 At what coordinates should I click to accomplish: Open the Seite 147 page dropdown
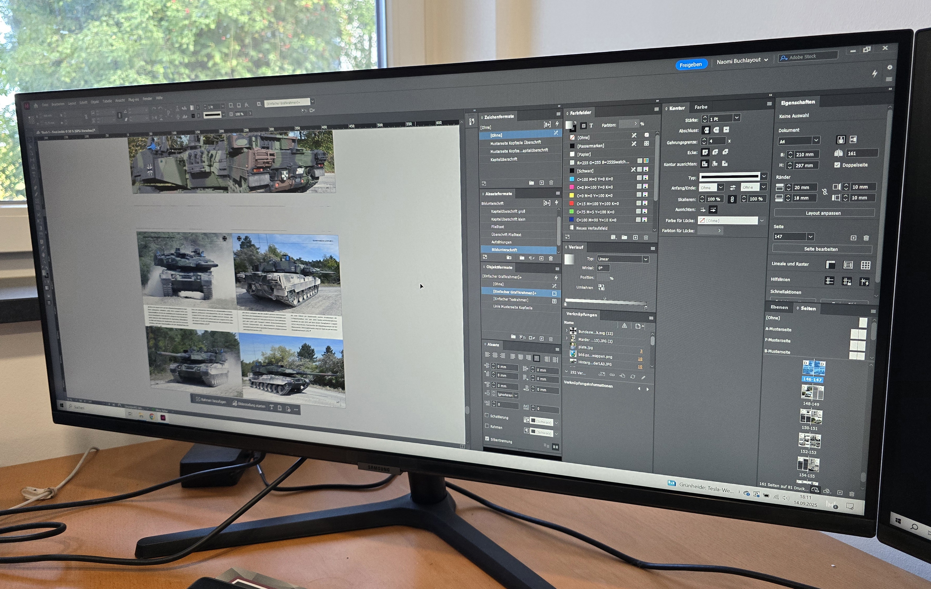point(810,236)
